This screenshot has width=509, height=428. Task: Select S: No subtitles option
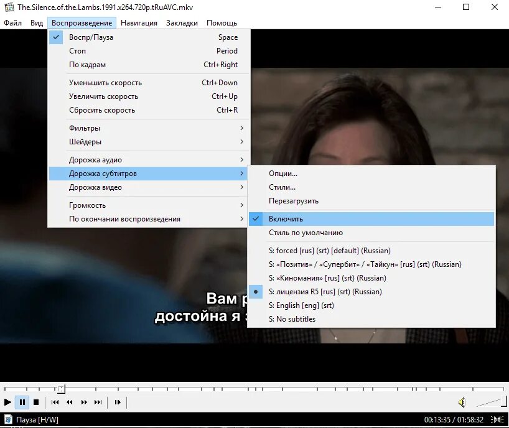pos(371,319)
